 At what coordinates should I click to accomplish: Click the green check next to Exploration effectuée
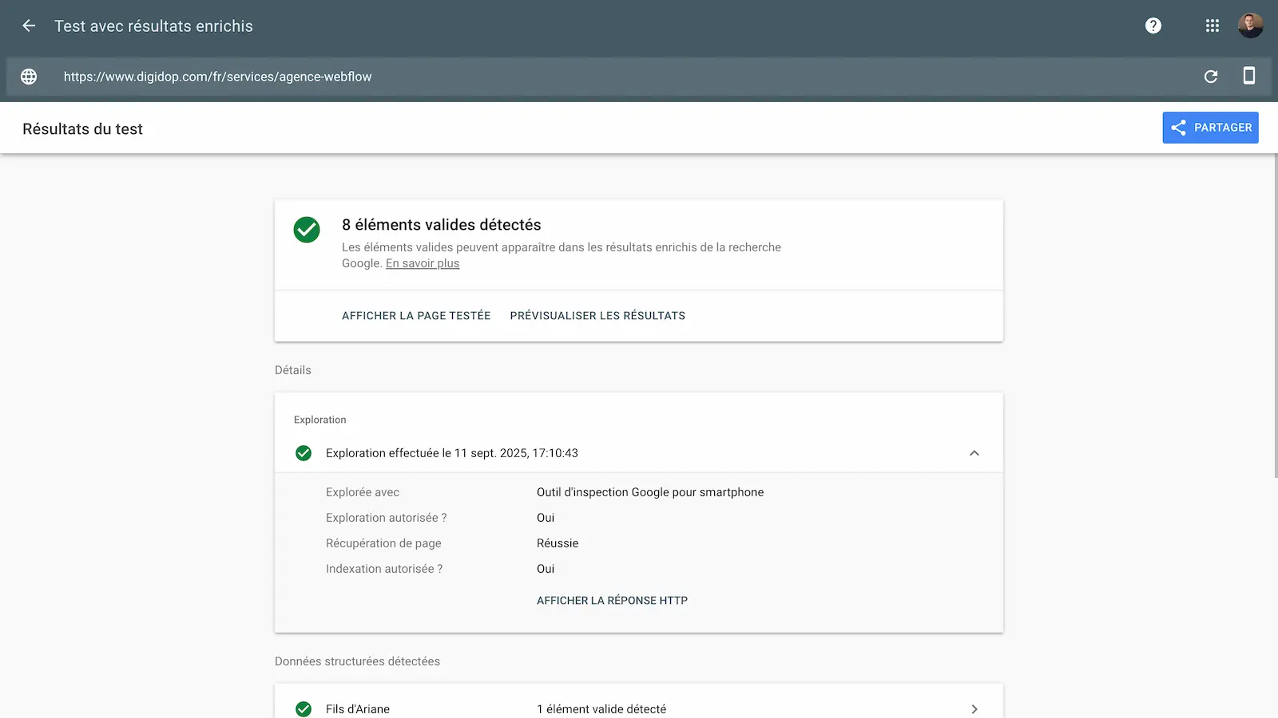click(x=304, y=453)
